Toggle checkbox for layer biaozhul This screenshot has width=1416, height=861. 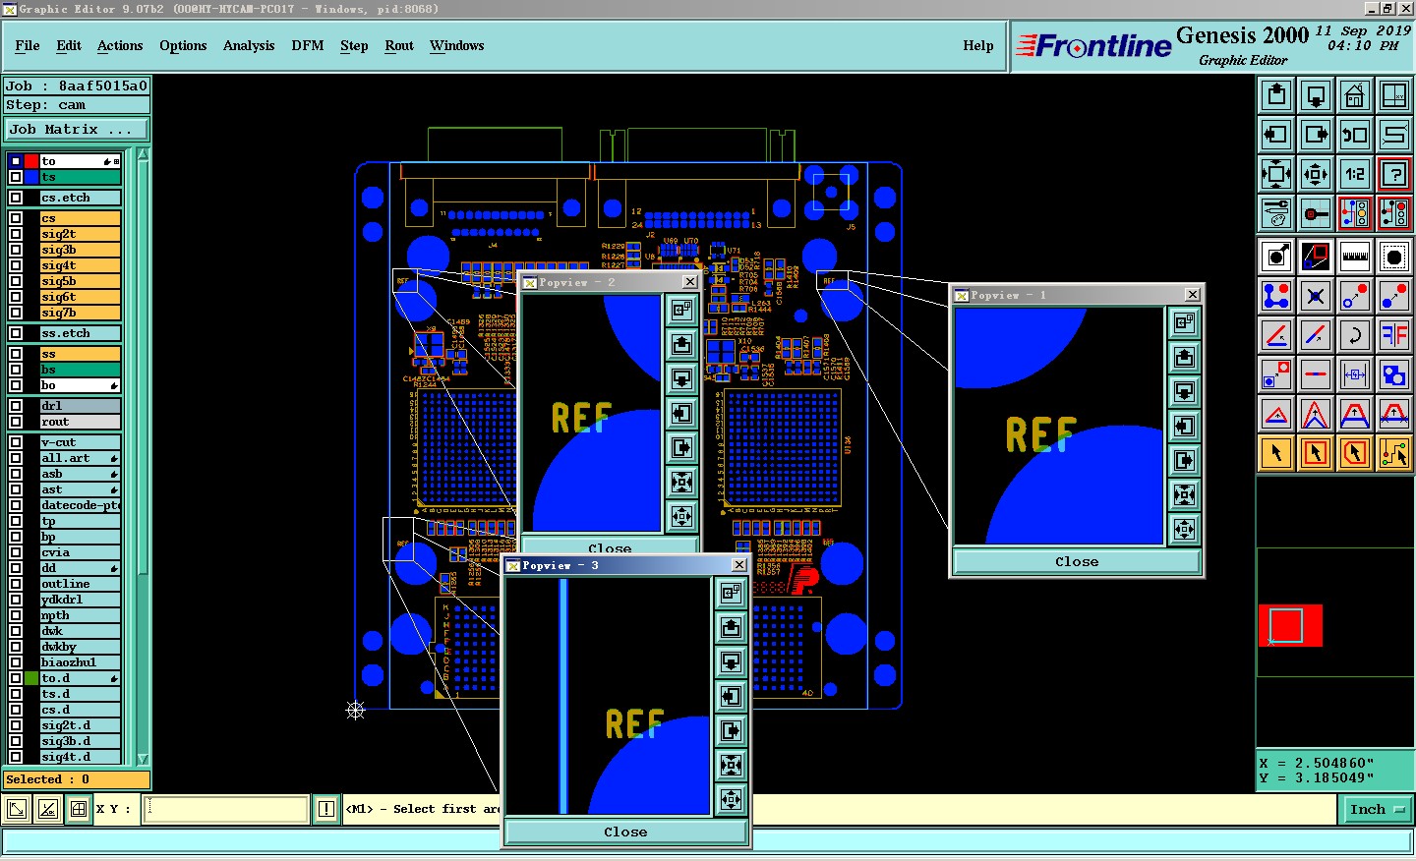pyautogui.click(x=15, y=662)
